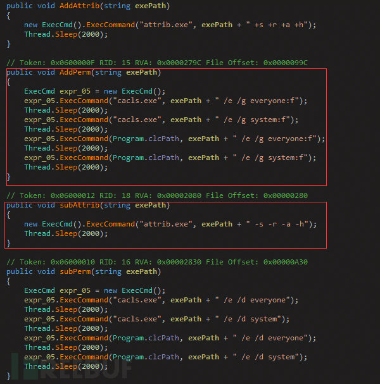Click "RID: 18" in the Token comment
Screen dimensions: 380x384
(115, 195)
